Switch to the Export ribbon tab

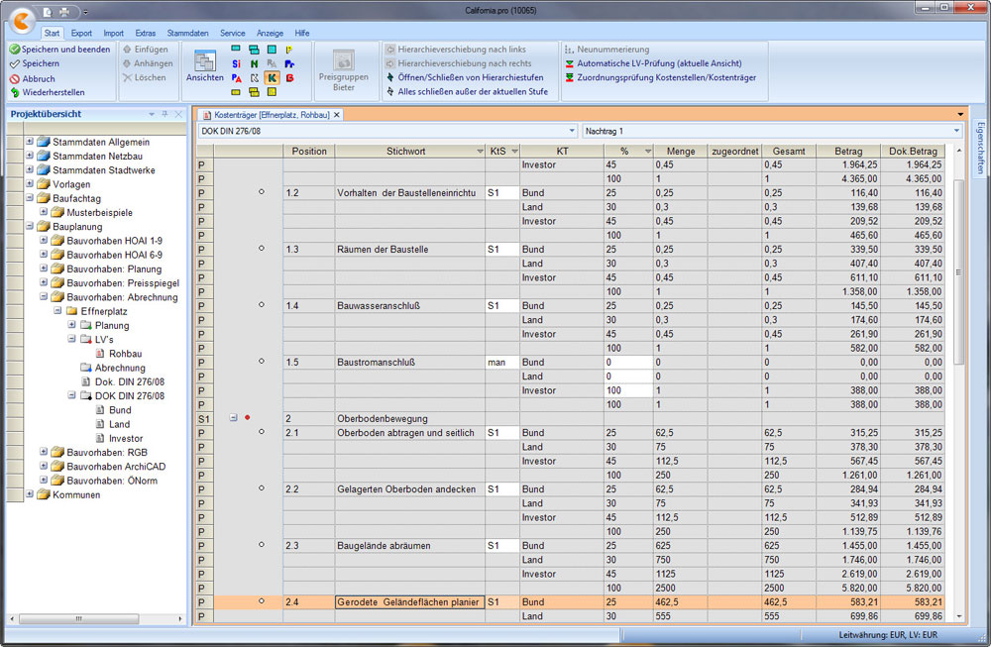pyautogui.click(x=81, y=33)
